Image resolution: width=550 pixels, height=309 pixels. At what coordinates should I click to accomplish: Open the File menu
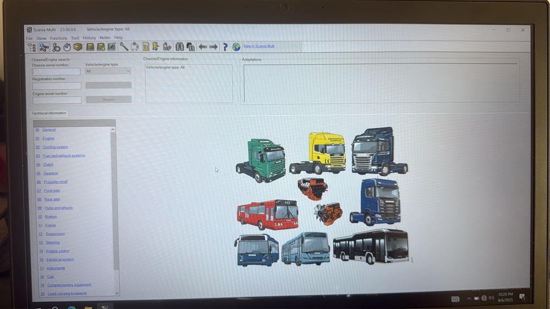click(x=30, y=38)
